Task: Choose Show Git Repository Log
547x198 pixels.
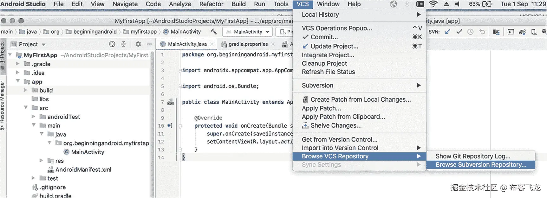Action: 473,156
